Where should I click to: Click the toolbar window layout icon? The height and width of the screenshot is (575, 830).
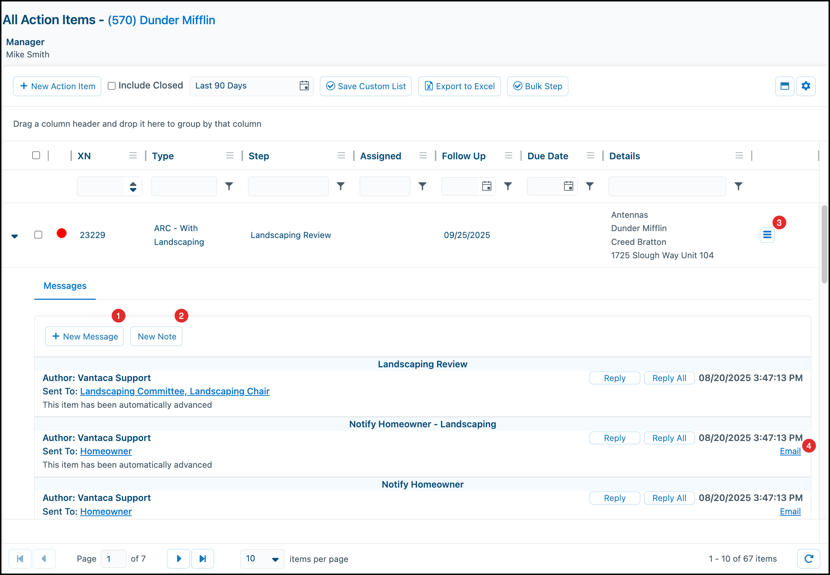point(784,86)
